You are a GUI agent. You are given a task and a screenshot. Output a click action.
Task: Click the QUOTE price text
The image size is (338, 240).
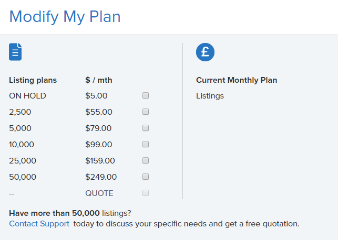(x=99, y=193)
